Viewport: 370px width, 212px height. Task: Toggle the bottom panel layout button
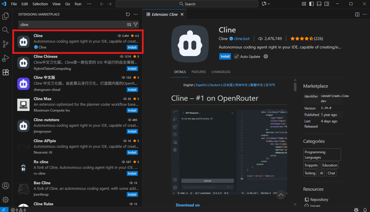tap(319, 4)
